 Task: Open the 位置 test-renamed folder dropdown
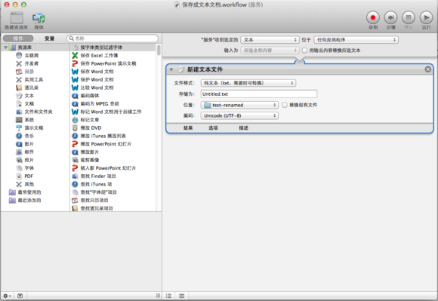pos(239,105)
